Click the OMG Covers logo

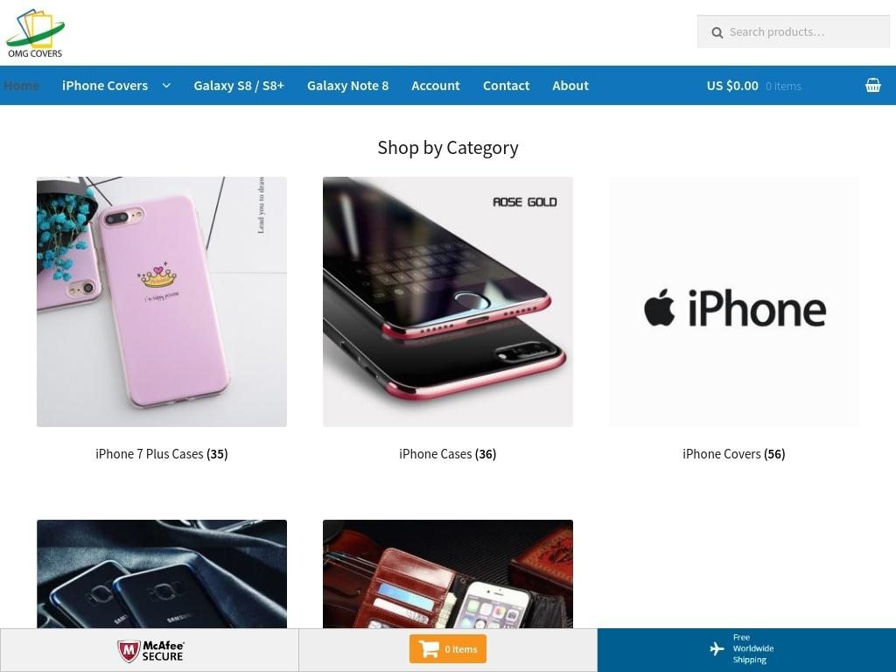[35, 32]
